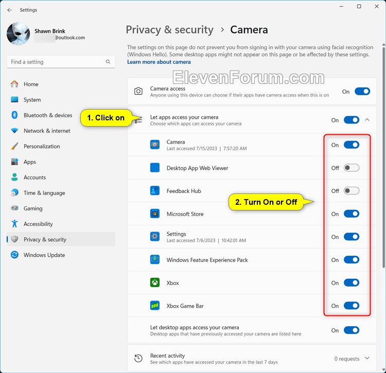Toggle Windows Feature Experience Pack switch

click(352, 260)
